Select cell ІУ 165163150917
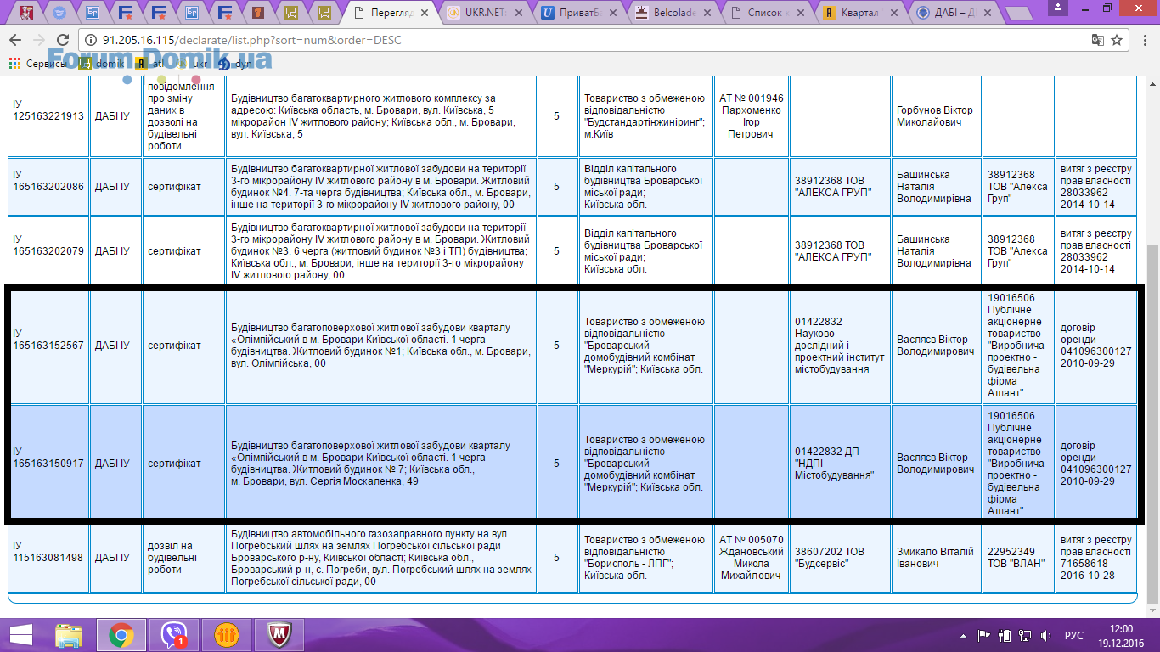The height and width of the screenshot is (652, 1160). [48, 464]
